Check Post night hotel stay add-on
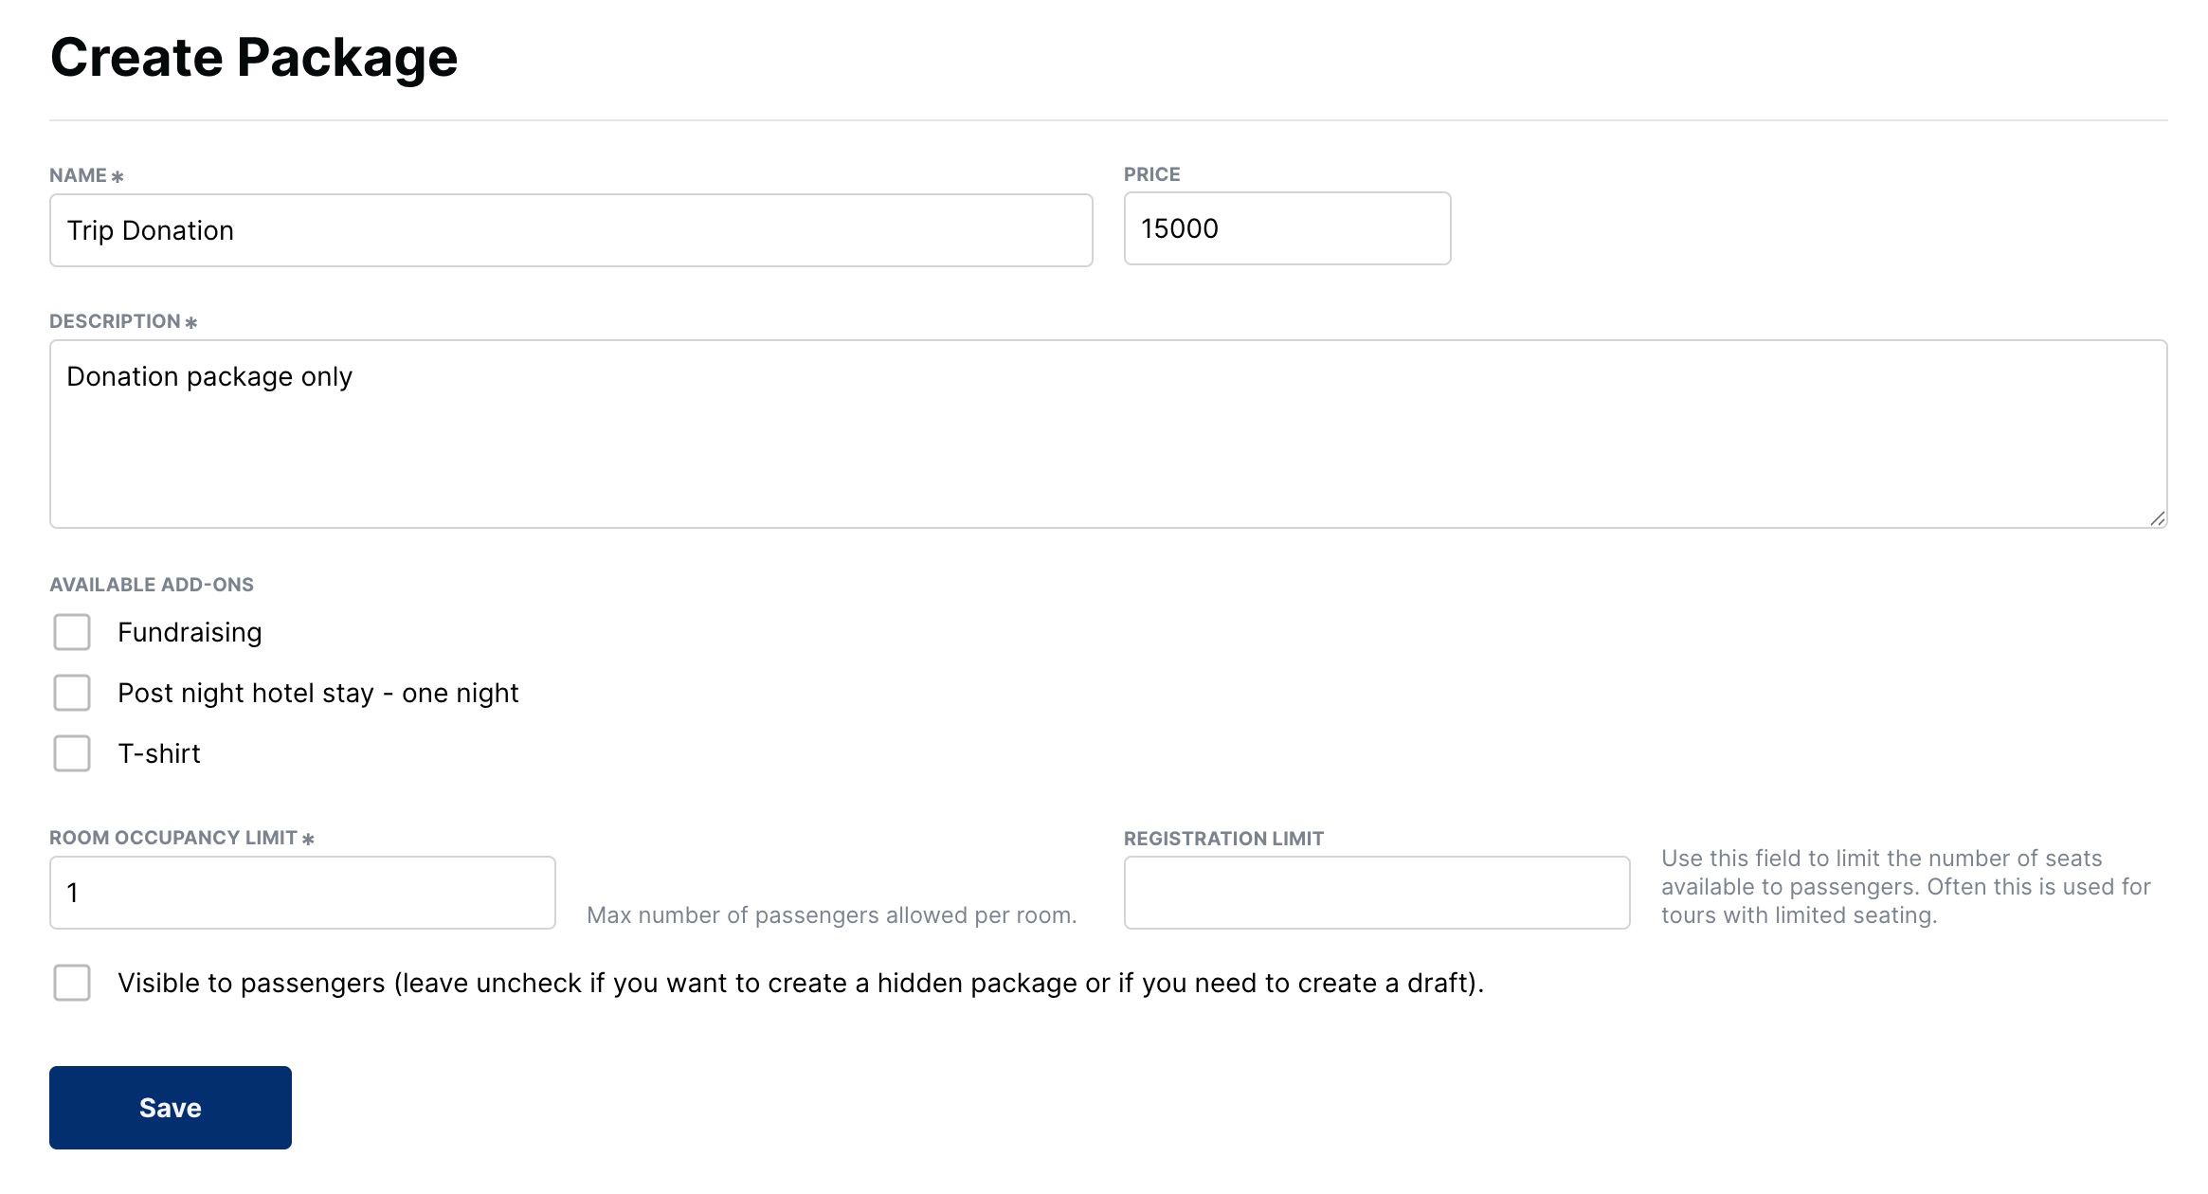This screenshot has height=1194, width=2208. tap(72, 693)
